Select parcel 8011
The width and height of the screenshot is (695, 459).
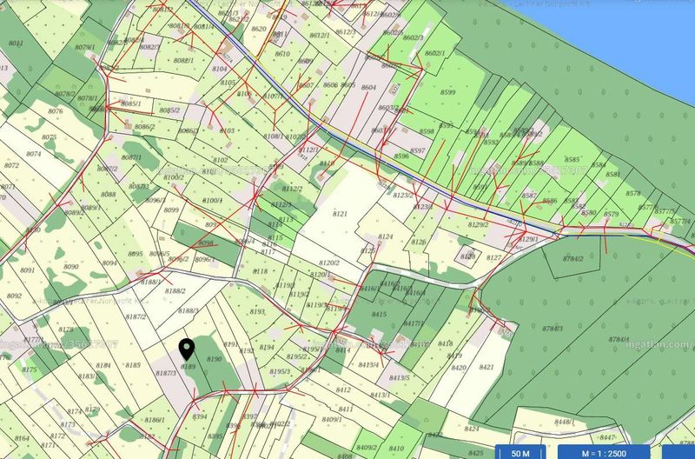16,43
